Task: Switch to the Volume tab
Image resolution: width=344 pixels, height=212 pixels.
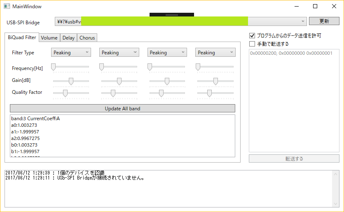Action: [49, 38]
